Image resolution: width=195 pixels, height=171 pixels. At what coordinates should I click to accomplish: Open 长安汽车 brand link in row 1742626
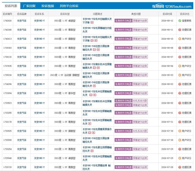(x=22, y=21)
